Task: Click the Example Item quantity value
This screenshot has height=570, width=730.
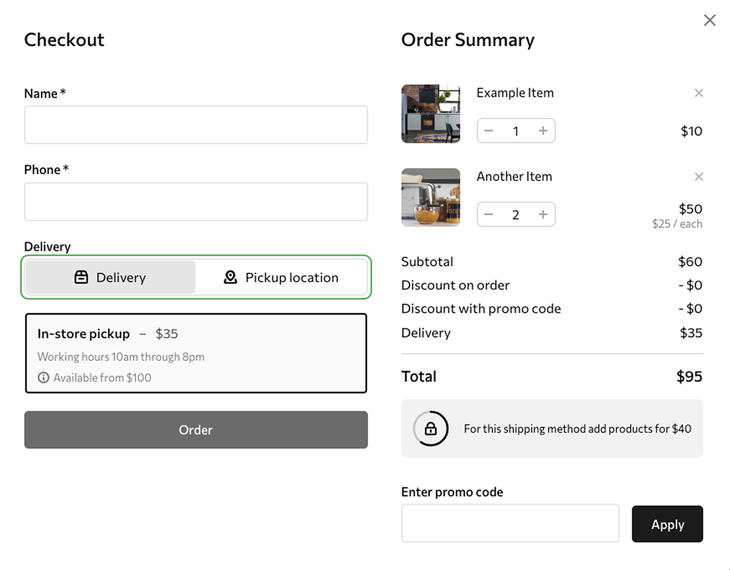Action: tap(516, 131)
